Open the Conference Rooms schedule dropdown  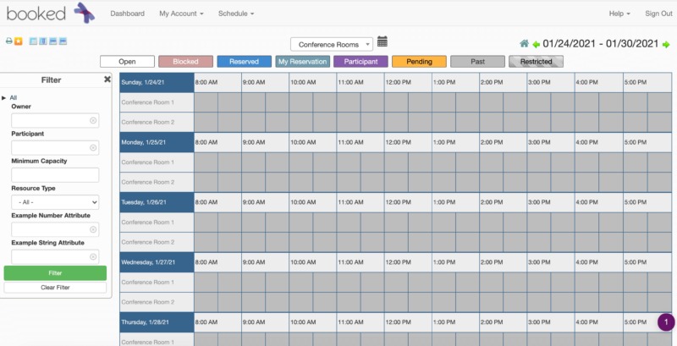point(331,44)
